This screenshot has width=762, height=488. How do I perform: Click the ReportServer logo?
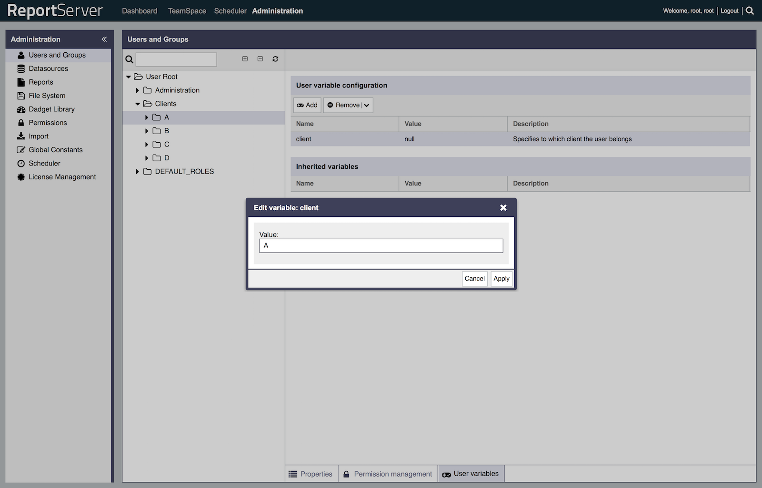(x=55, y=10)
